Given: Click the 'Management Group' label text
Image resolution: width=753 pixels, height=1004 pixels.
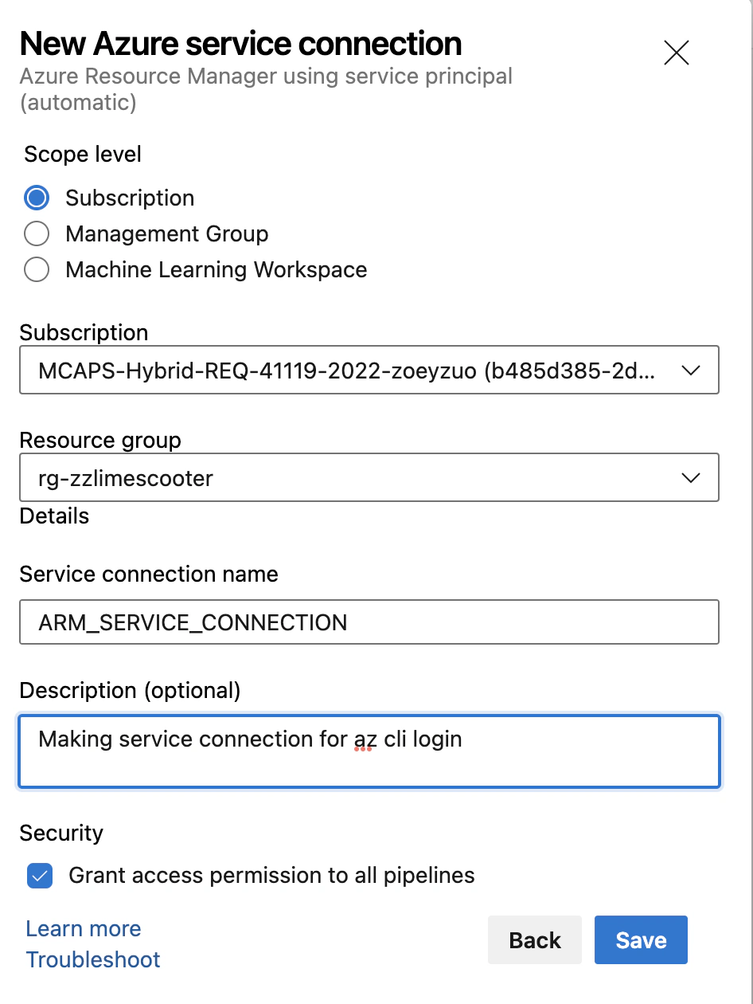Looking at the screenshot, I should [167, 234].
